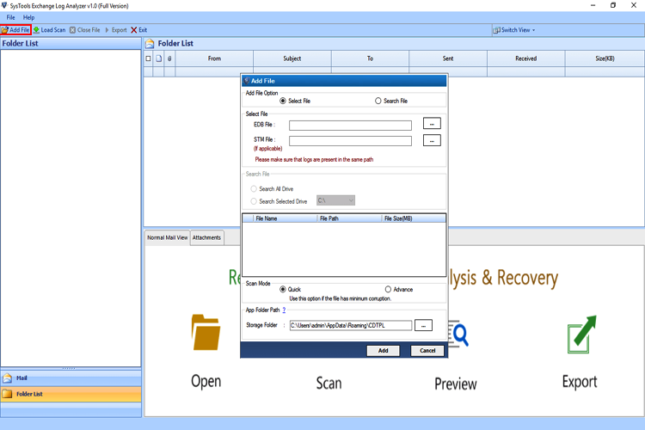The height and width of the screenshot is (430, 645).
Task: Restore down the application window
Action: pos(613,5)
